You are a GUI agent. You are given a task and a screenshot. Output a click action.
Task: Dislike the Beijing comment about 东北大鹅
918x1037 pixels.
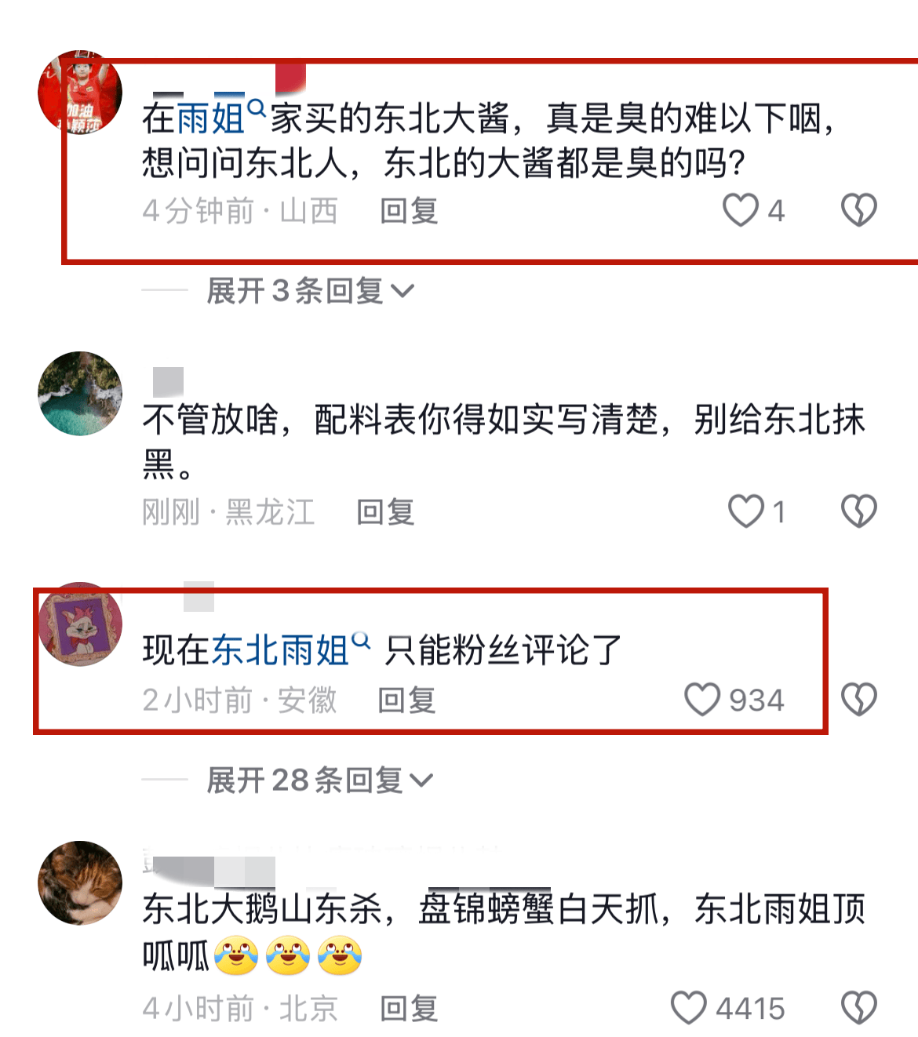pyautogui.click(x=858, y=1008)
